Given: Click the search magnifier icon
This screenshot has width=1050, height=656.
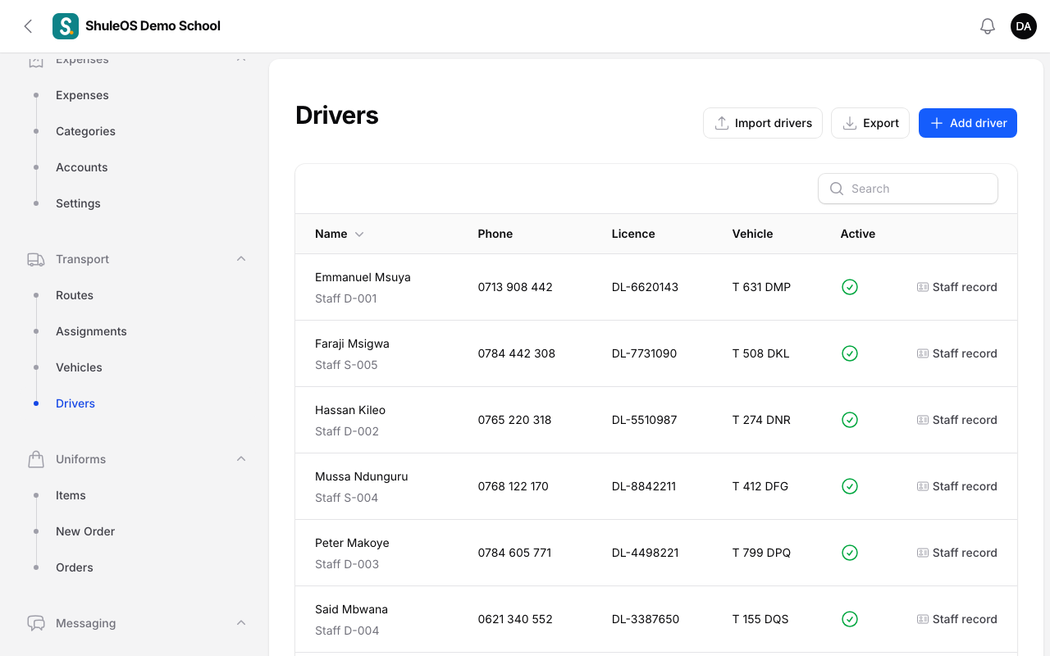Looking at the screenshot, I should (837, 189).
